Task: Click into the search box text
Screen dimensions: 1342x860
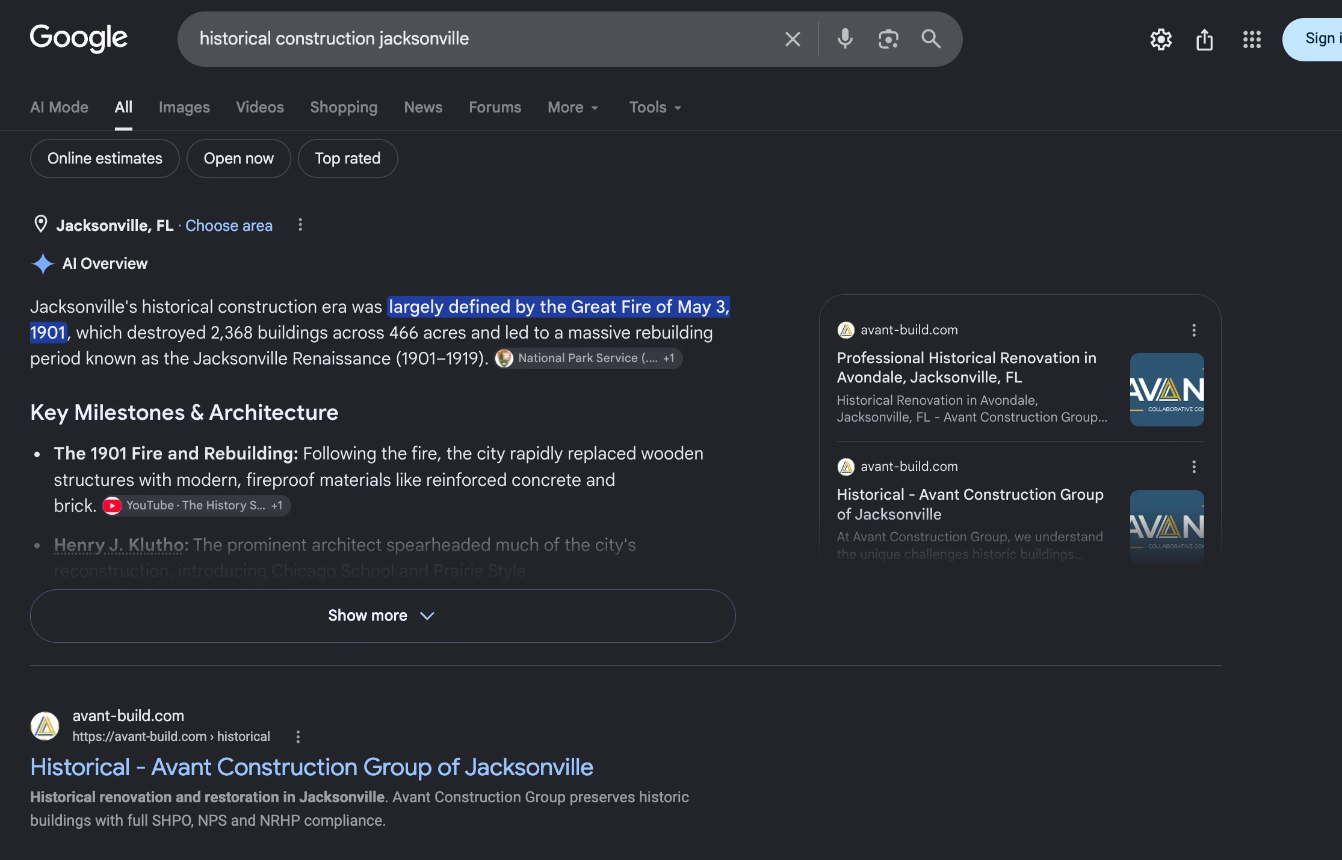Action: pos(334,38)
